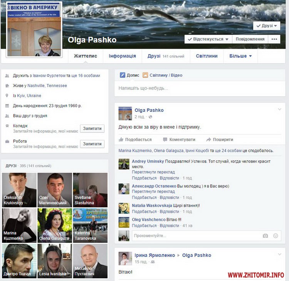Click the camera icon in comment box
The image size is (289, 281).
tap(265, 236)
